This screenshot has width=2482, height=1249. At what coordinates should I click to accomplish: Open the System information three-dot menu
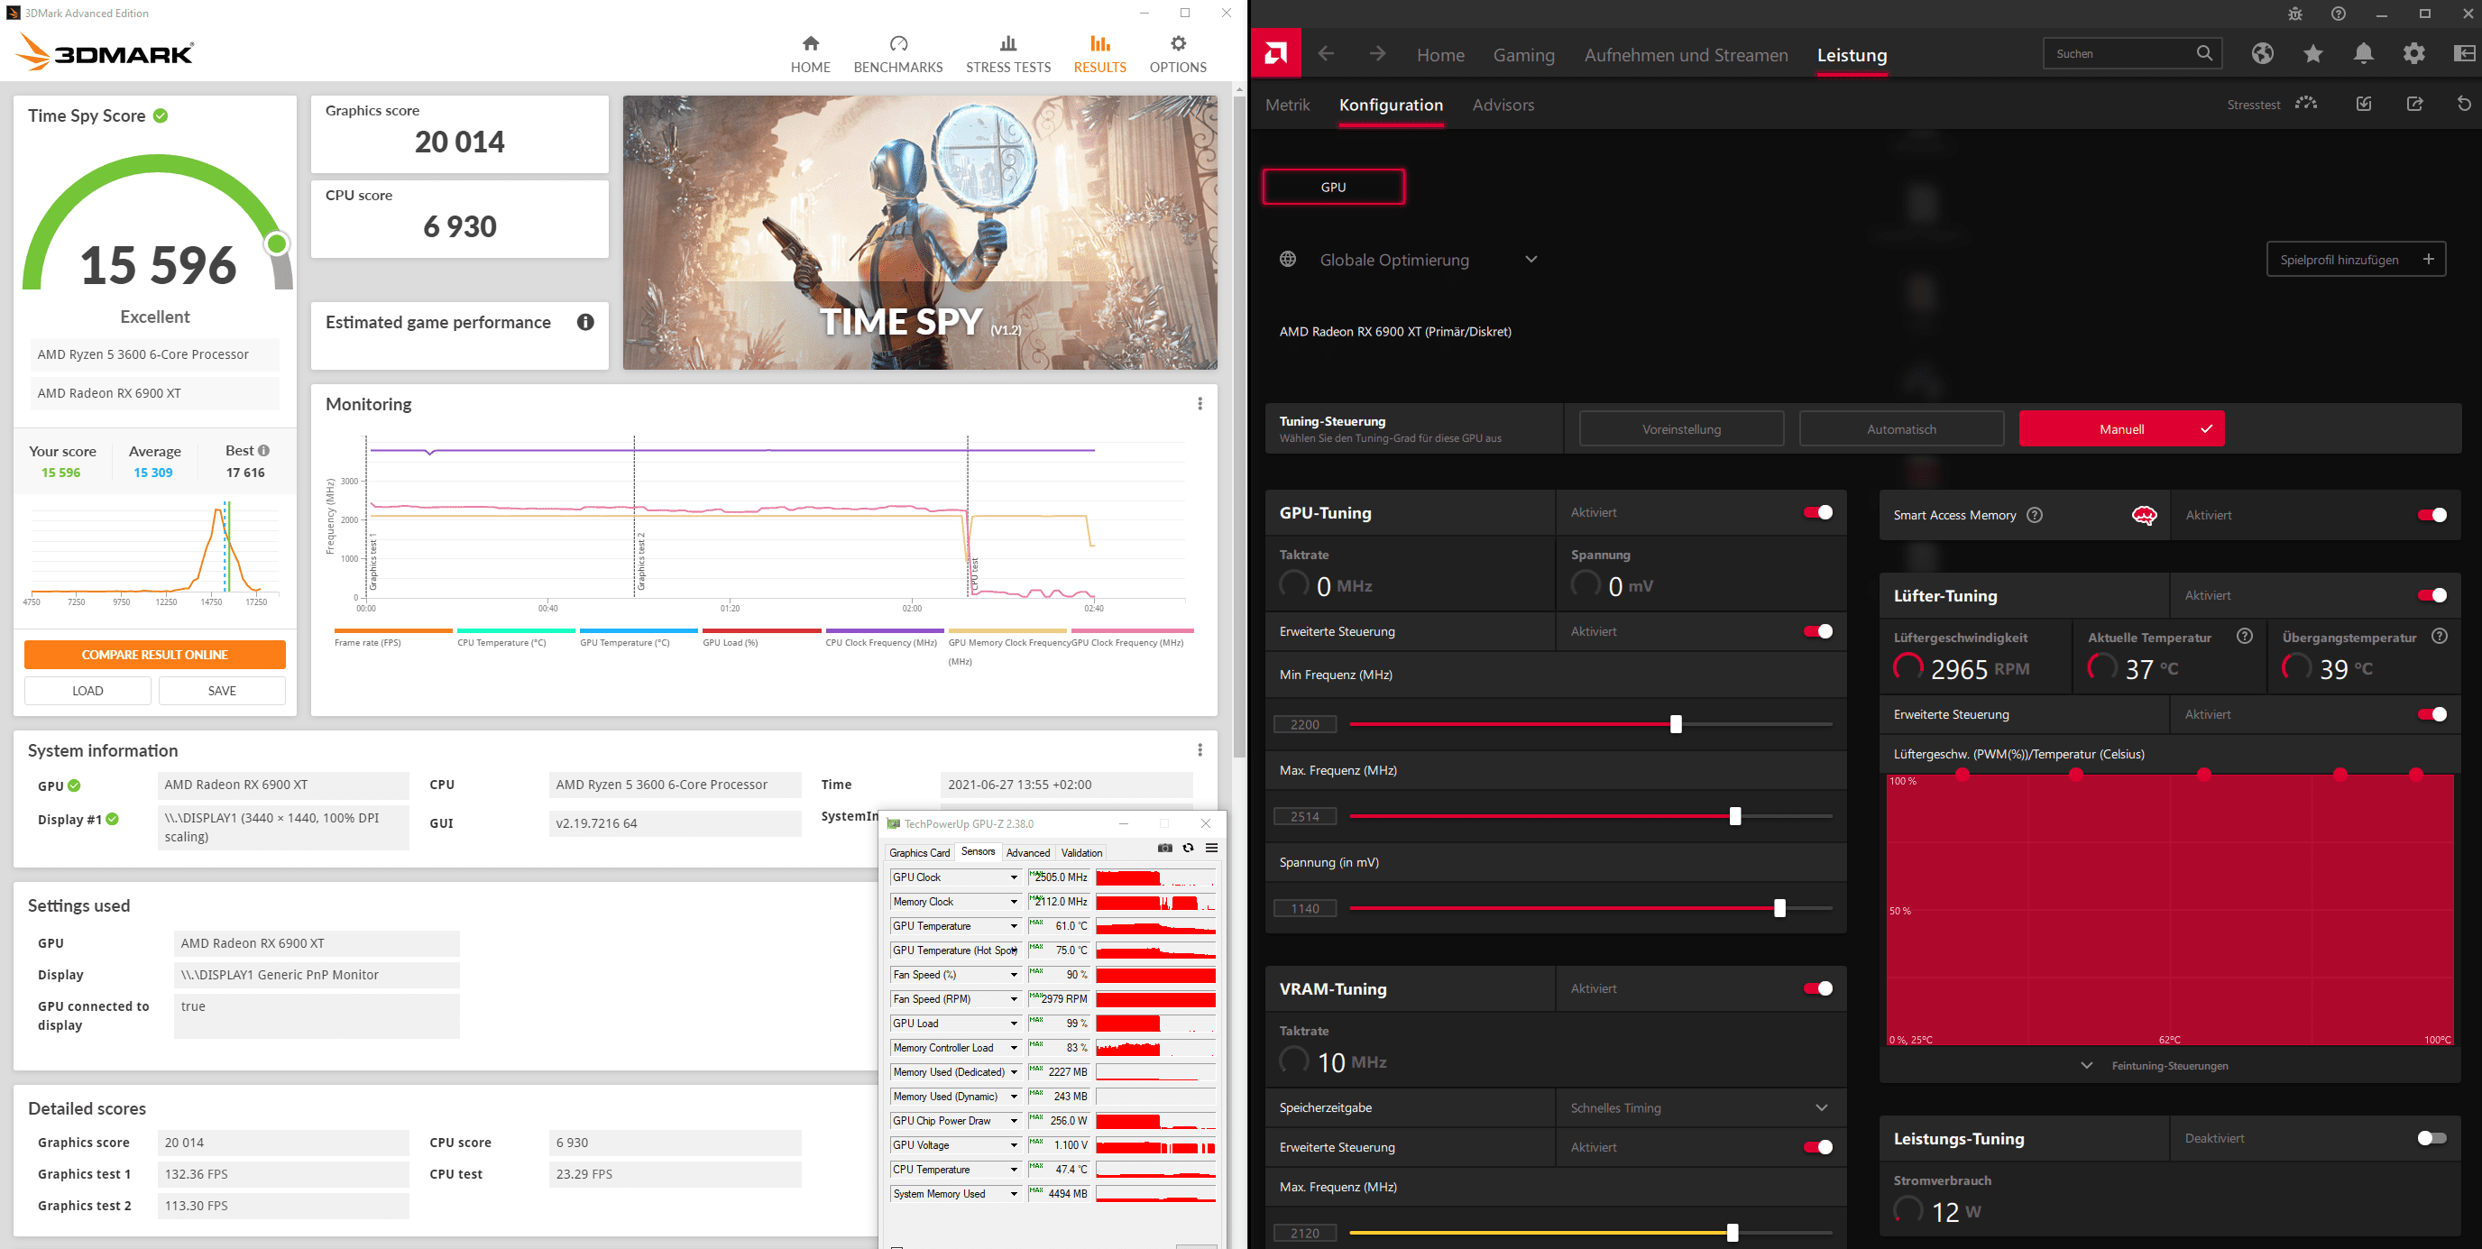point(1200,749)
